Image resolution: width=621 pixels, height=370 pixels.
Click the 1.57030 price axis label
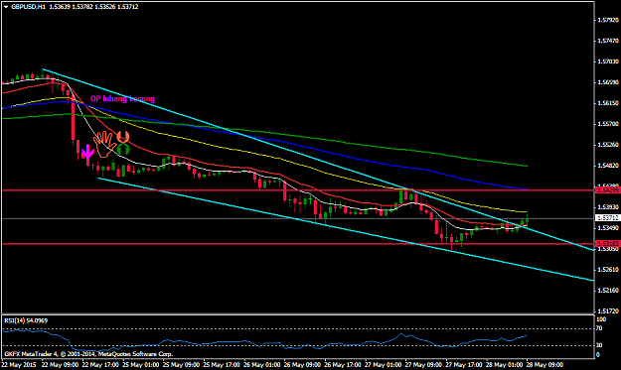tap(609, 62)
